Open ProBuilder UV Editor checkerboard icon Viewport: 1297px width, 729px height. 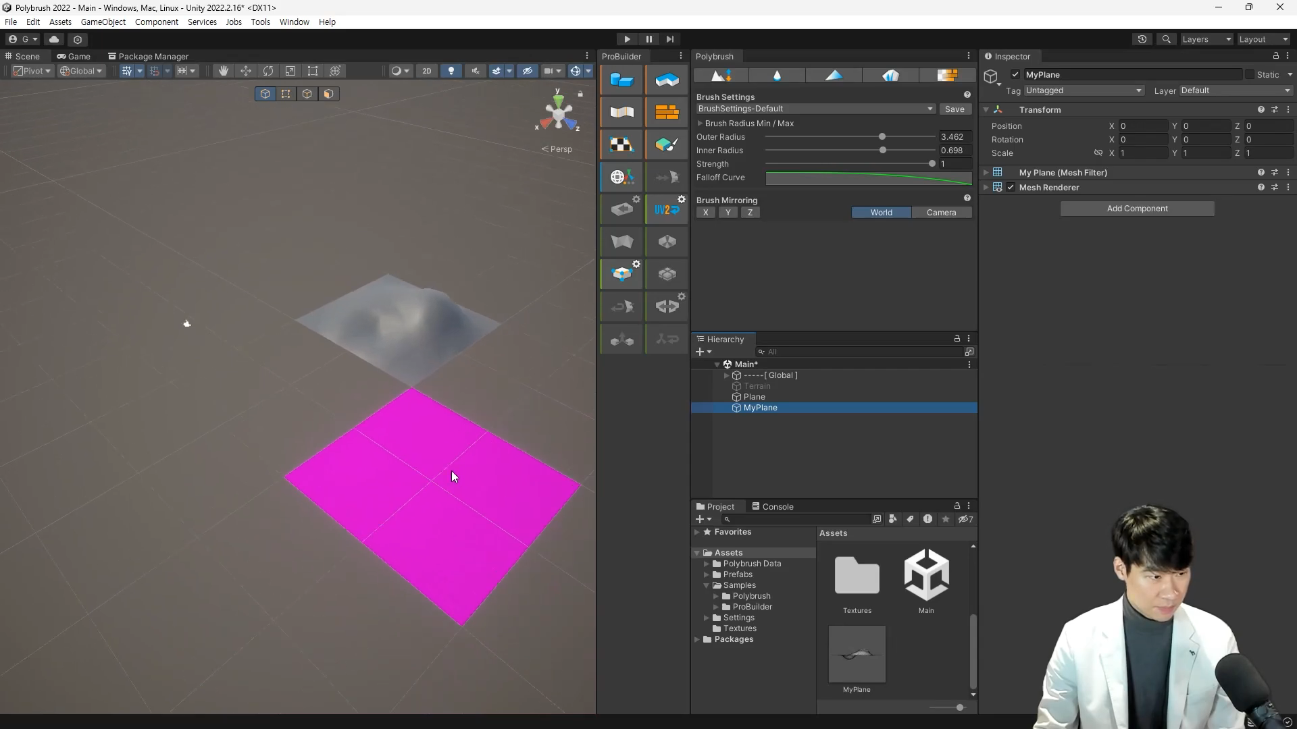(621, 144)
